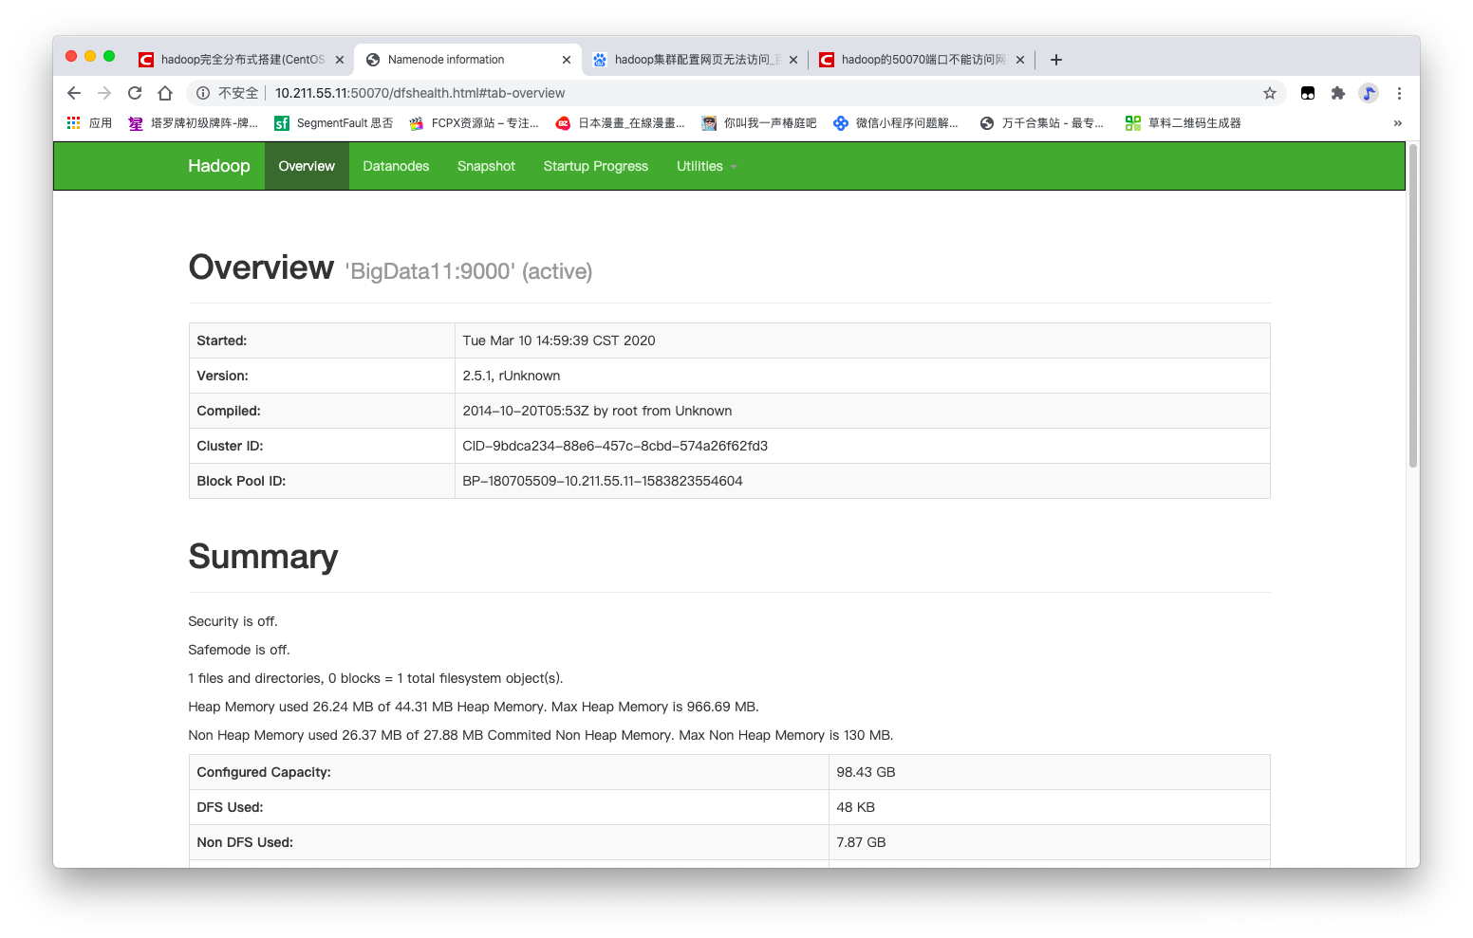Expand the Utilities dropdown menu
Image resolution: width=1473 pixels, height=938 pixels.
click(x=706, y=166)
